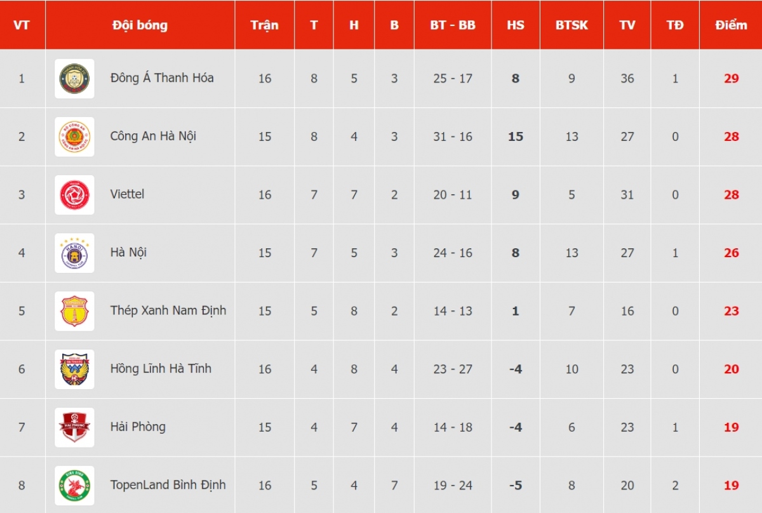
Task: Open the Đông Á Thanh Hóa team name
Action: [x=162, y=78]
